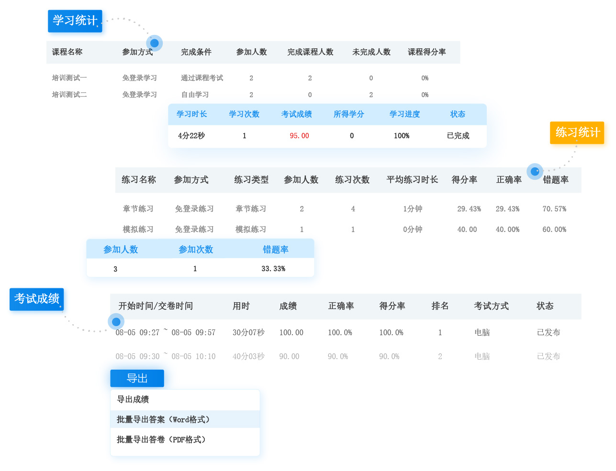
Task: Click the 排名 column header
Action: point(440,306)
